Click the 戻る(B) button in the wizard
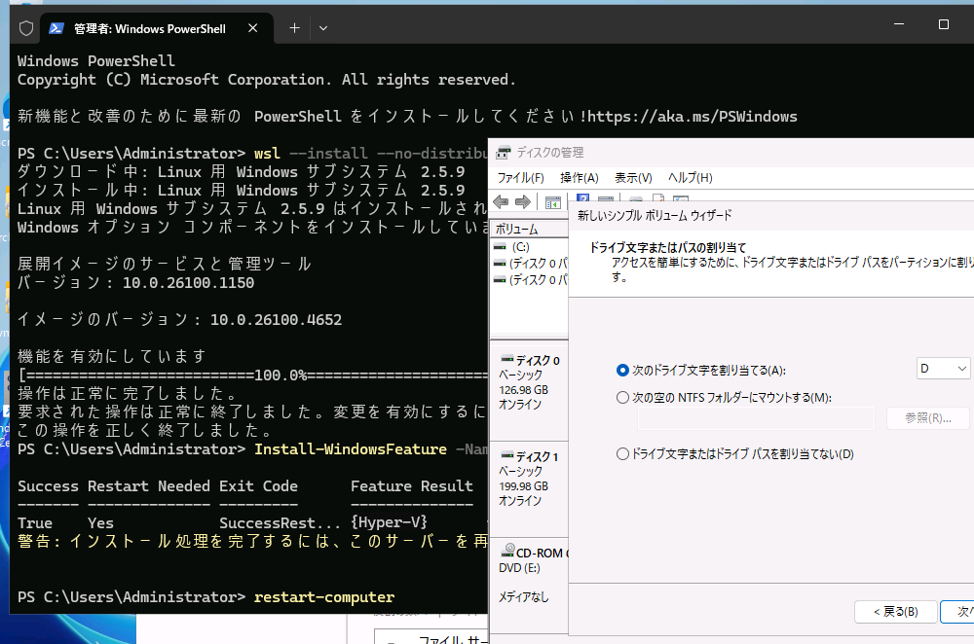The image size is (974, 644). (895, 612)
